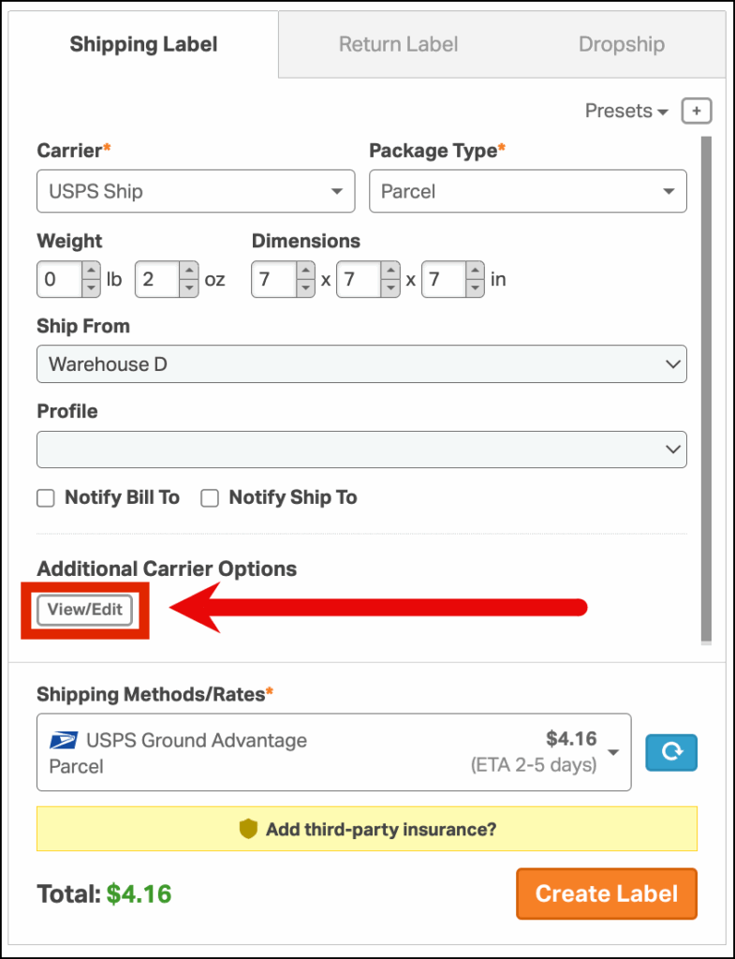This screenshot has height=959, width=735.
Task: Expand the Ship From Warehouse D dropdown
Action: (x=361, y=364)
